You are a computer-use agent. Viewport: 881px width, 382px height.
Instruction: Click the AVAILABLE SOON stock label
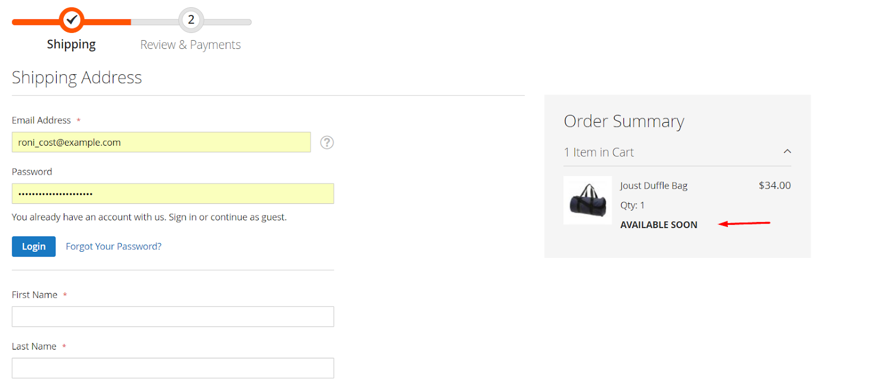(x=659, y=225)
